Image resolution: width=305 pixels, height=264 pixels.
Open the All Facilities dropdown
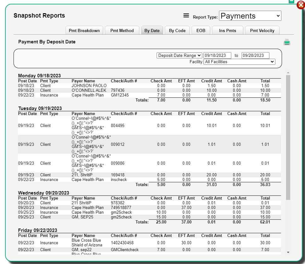239,62
